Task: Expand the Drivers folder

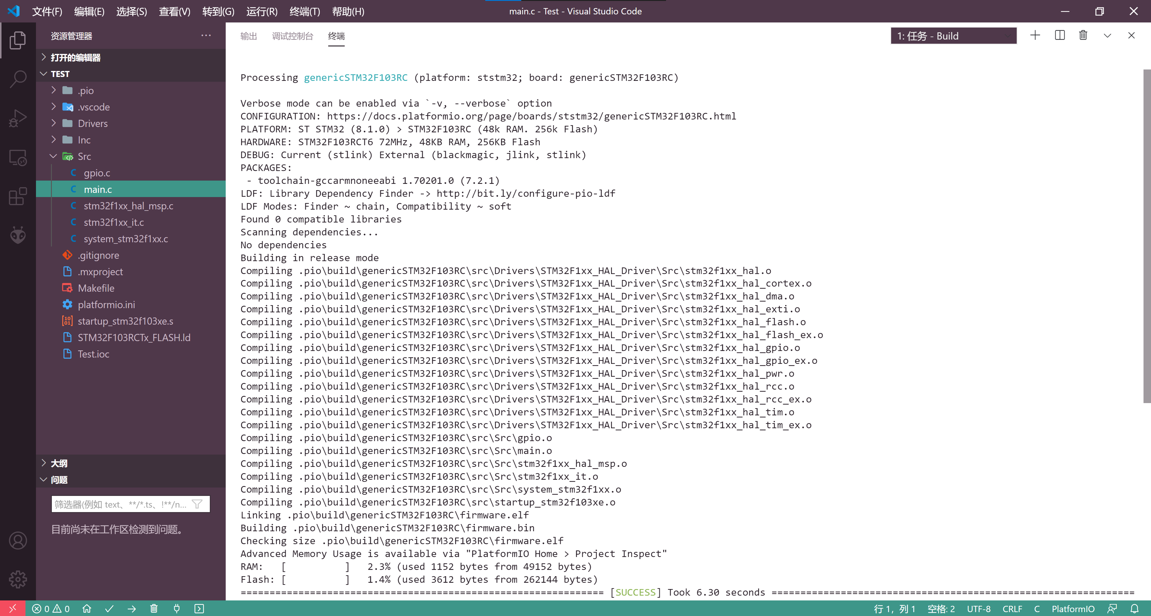Action: 93,123
